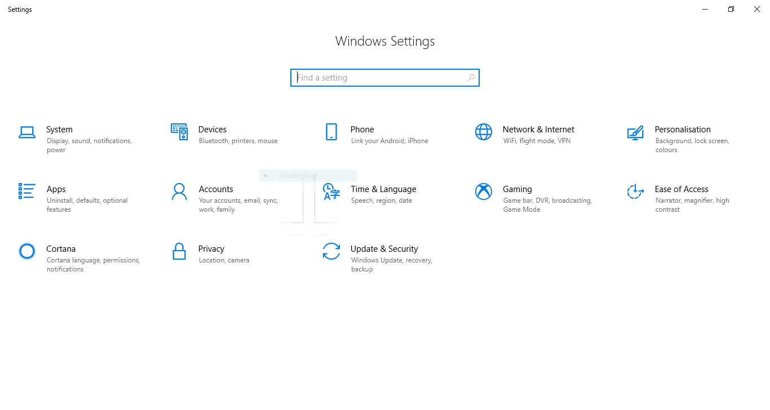Click 'Link your Android, iPhone' description
The image size is (770, 410).
coord(390,141)
